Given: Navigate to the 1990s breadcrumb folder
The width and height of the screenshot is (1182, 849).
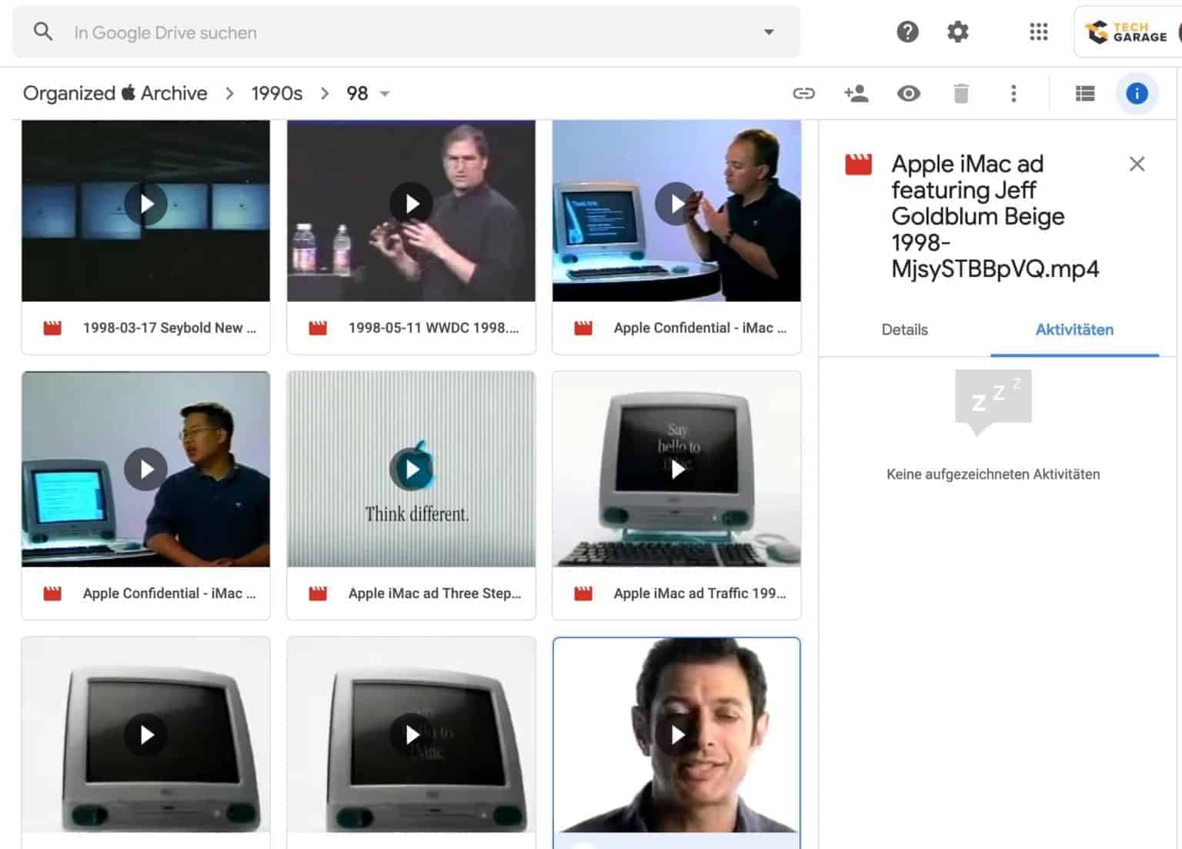Looking at the screenshot, I should [x=276, y=93].
